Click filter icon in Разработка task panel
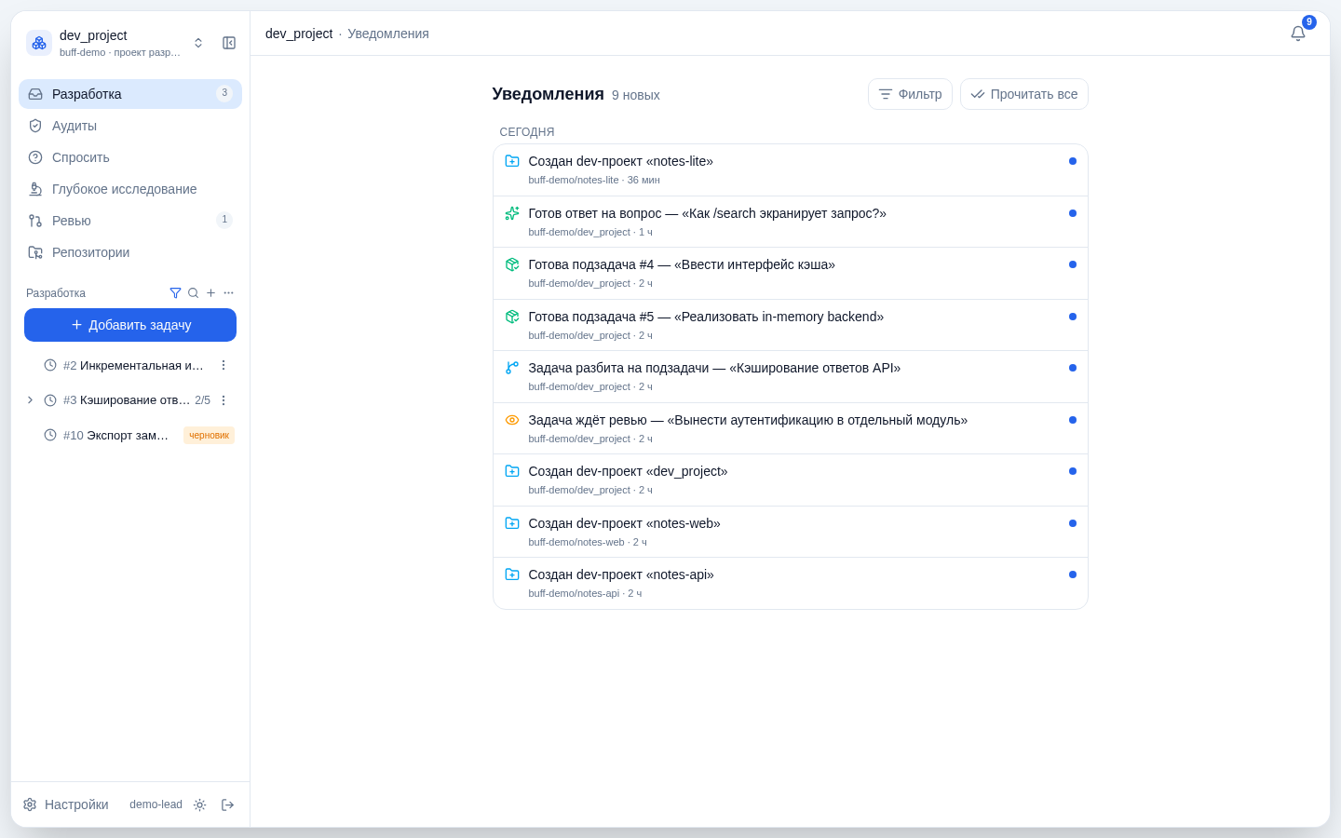This screenshot has height=838, width=1341. [175, 293]
